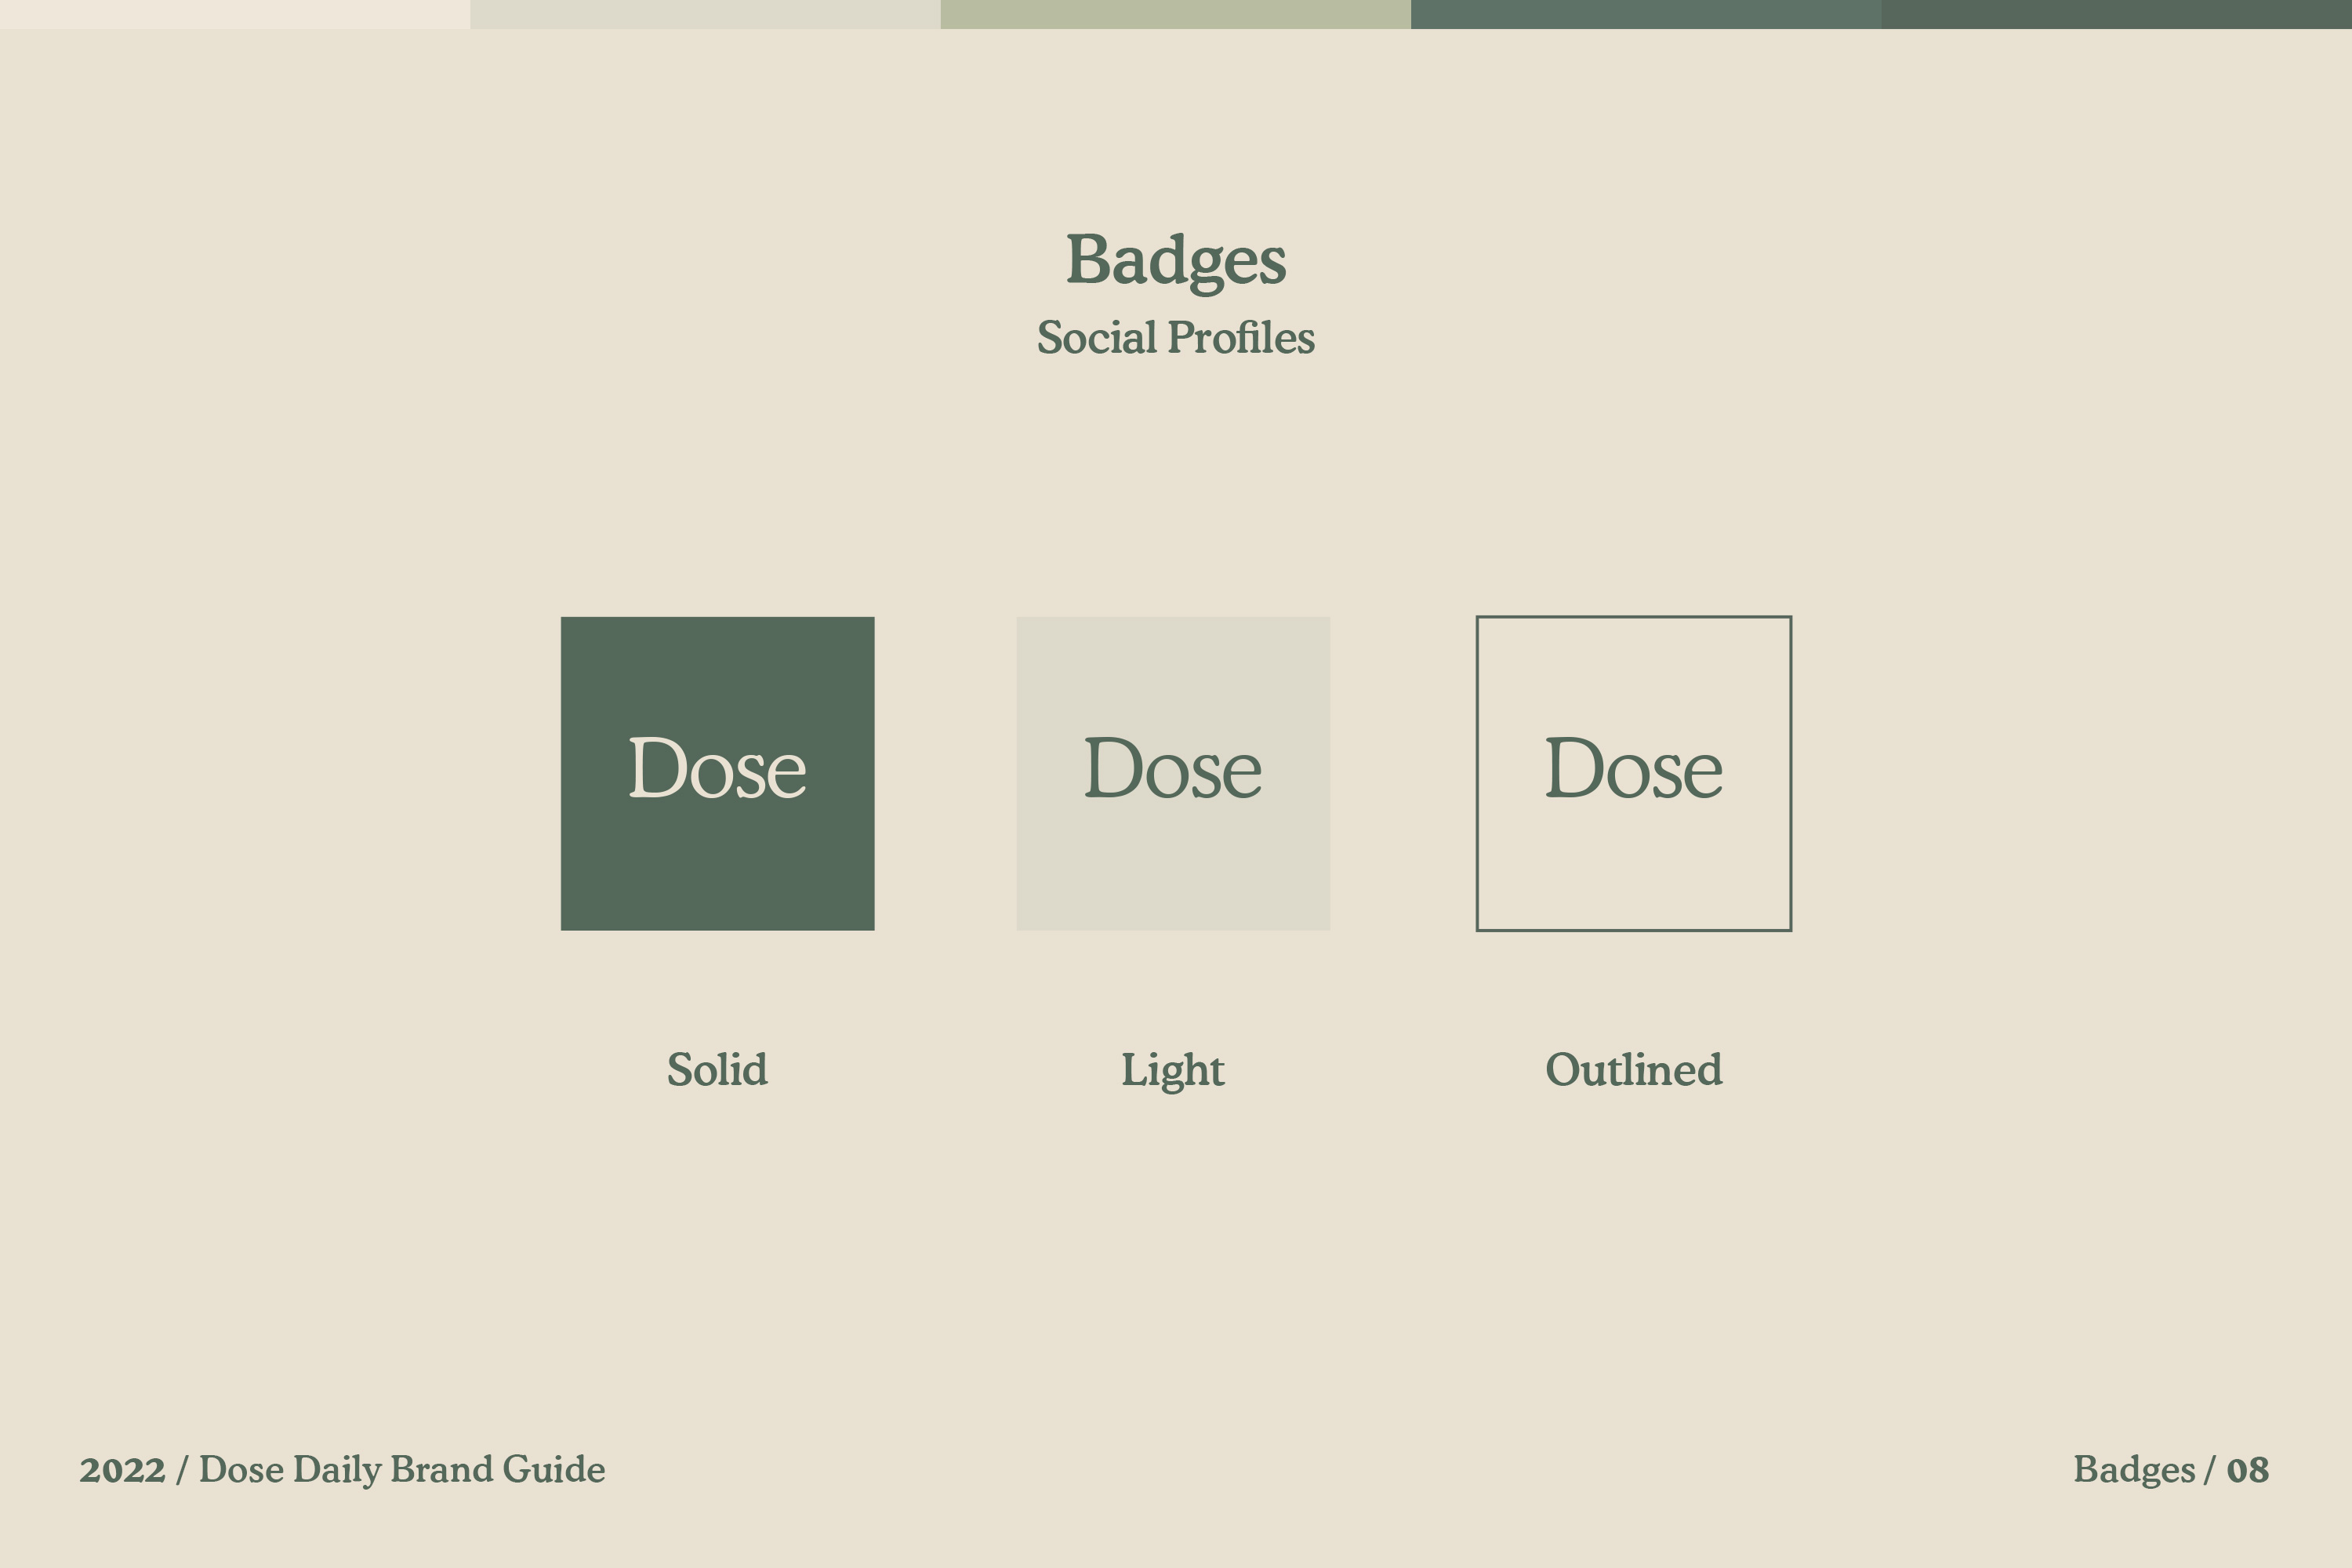This screenshot has height=1568, width=2352.
Task: Click the Dose wordmark inside the solid badge
Action: click(x=717, y=768)
